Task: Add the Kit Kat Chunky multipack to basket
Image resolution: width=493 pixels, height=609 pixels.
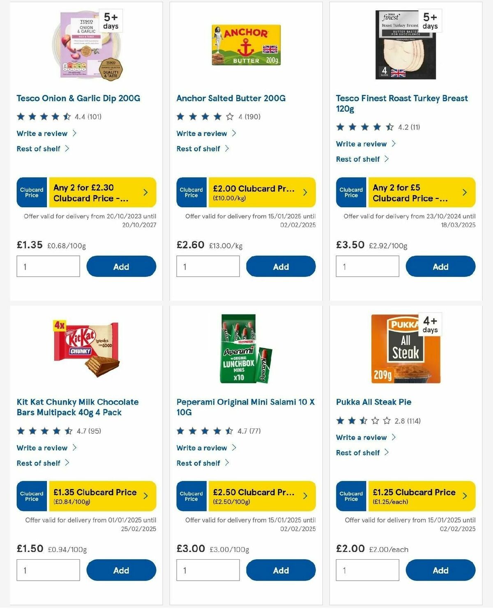Action: [121, 570]
